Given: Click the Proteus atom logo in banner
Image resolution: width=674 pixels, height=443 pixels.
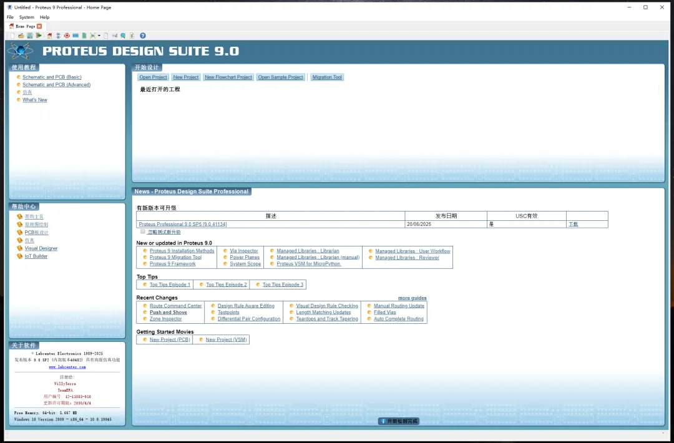Looking at the screenshot, I should coord(20,51).
